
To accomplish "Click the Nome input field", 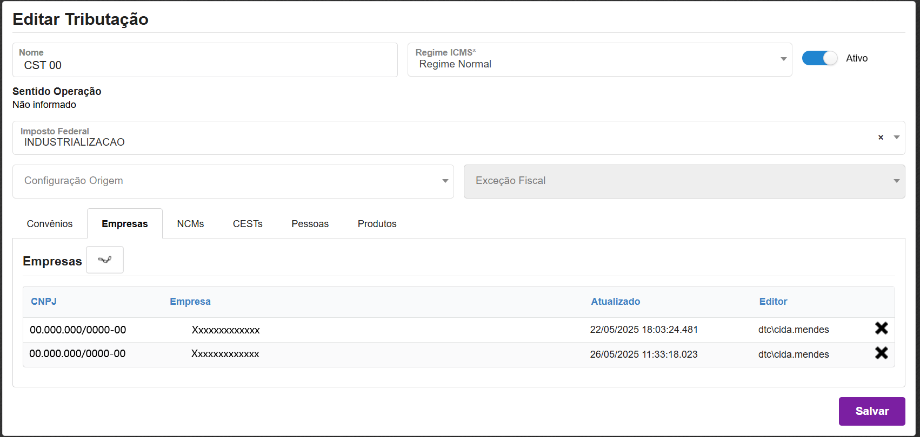I will pos(205,65).
